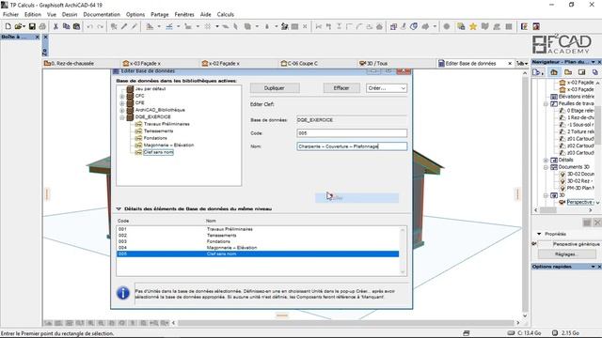This screenshot has height=338, width=602.
Task: Click the Effacer button
Action: pos(341,88)
